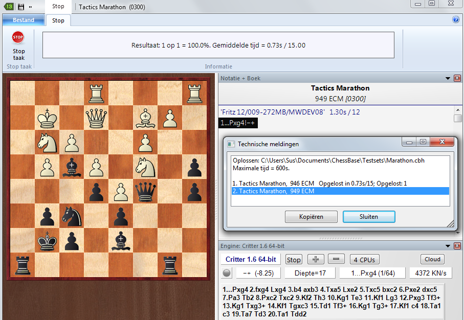
Task: Open the Notatie + Boek panel dropdown arrow
Action: pos(448,78)
